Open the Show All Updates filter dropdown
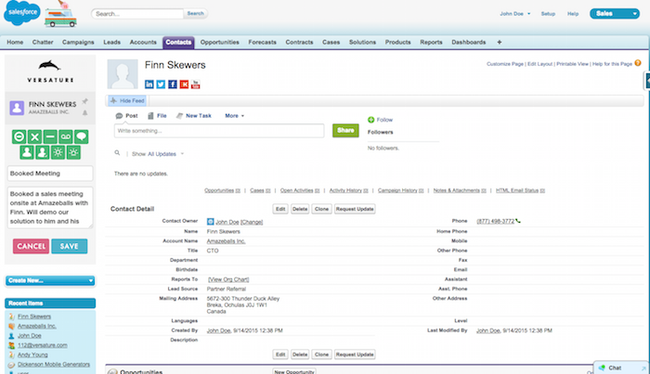 [x=157, y=153]
